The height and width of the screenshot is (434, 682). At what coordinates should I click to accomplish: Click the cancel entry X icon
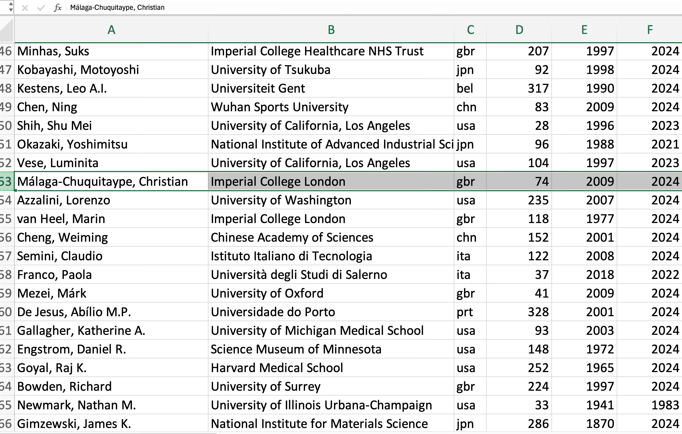(25, 8)
